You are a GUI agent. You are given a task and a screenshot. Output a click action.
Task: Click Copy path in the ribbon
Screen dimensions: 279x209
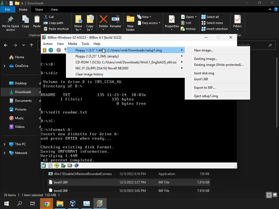[54, 23]
